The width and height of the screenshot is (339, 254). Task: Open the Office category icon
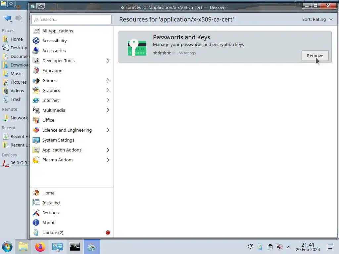[x=36, y=120]
